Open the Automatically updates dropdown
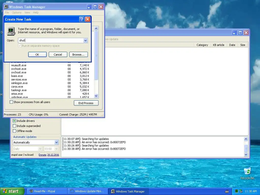The image size is (260, 195). (x=56, y=142)
